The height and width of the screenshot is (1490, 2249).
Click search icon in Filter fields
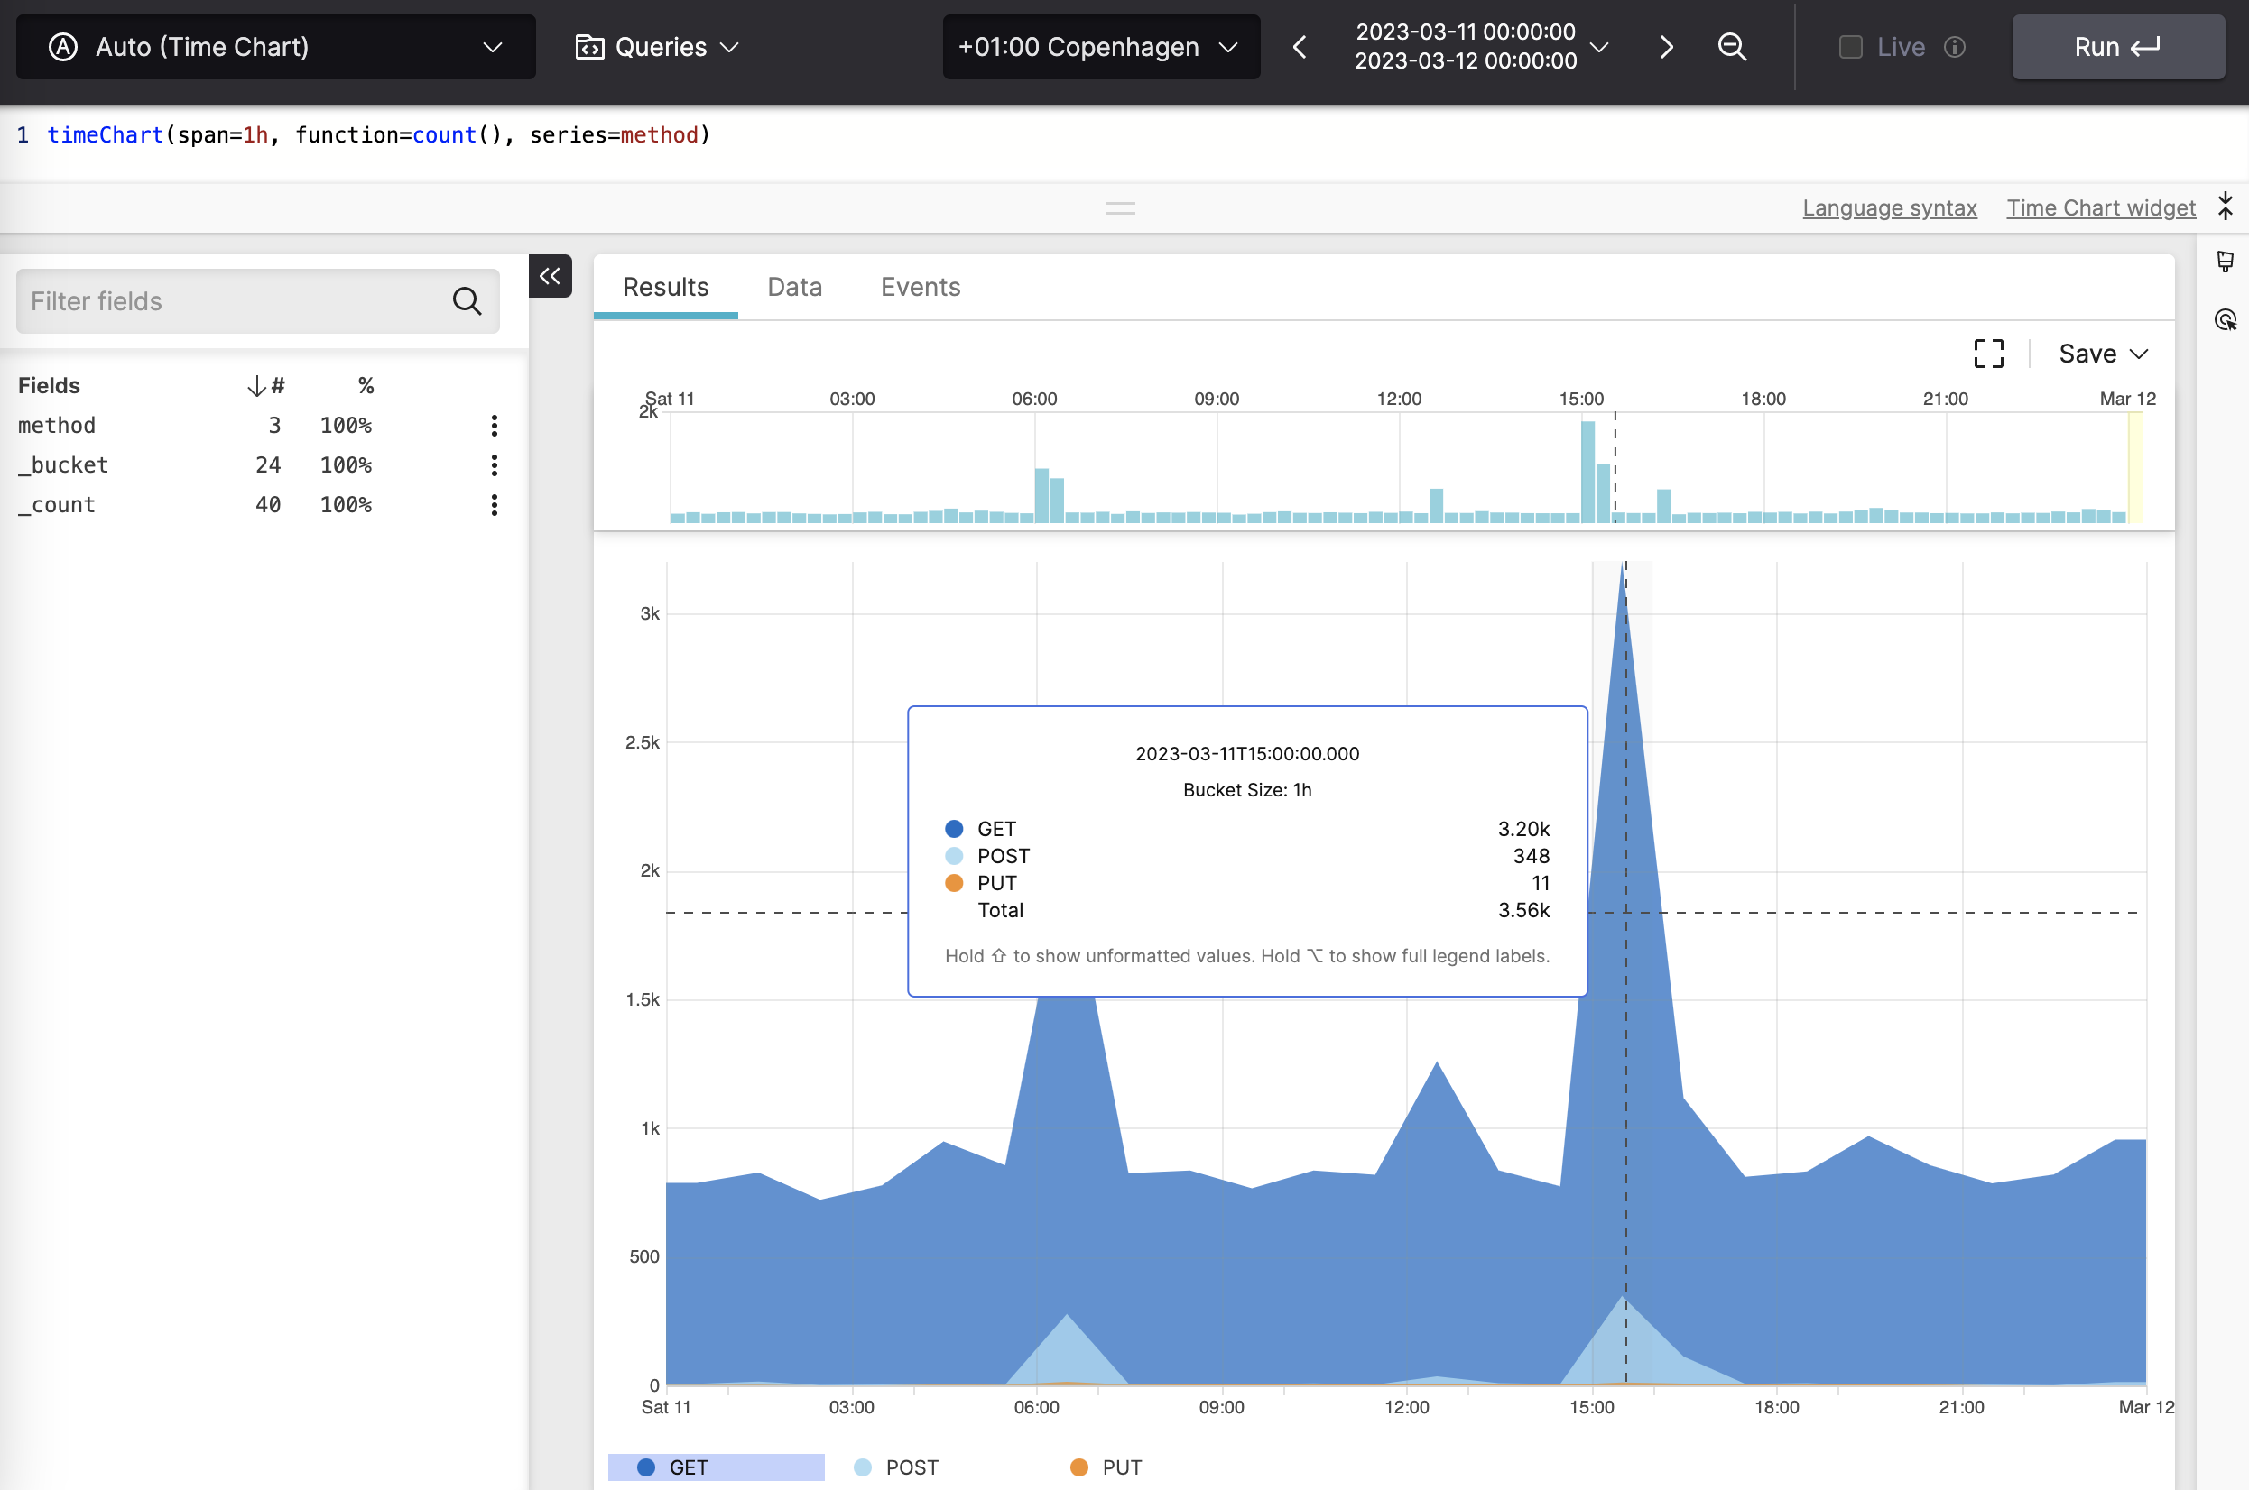(466, 301)
